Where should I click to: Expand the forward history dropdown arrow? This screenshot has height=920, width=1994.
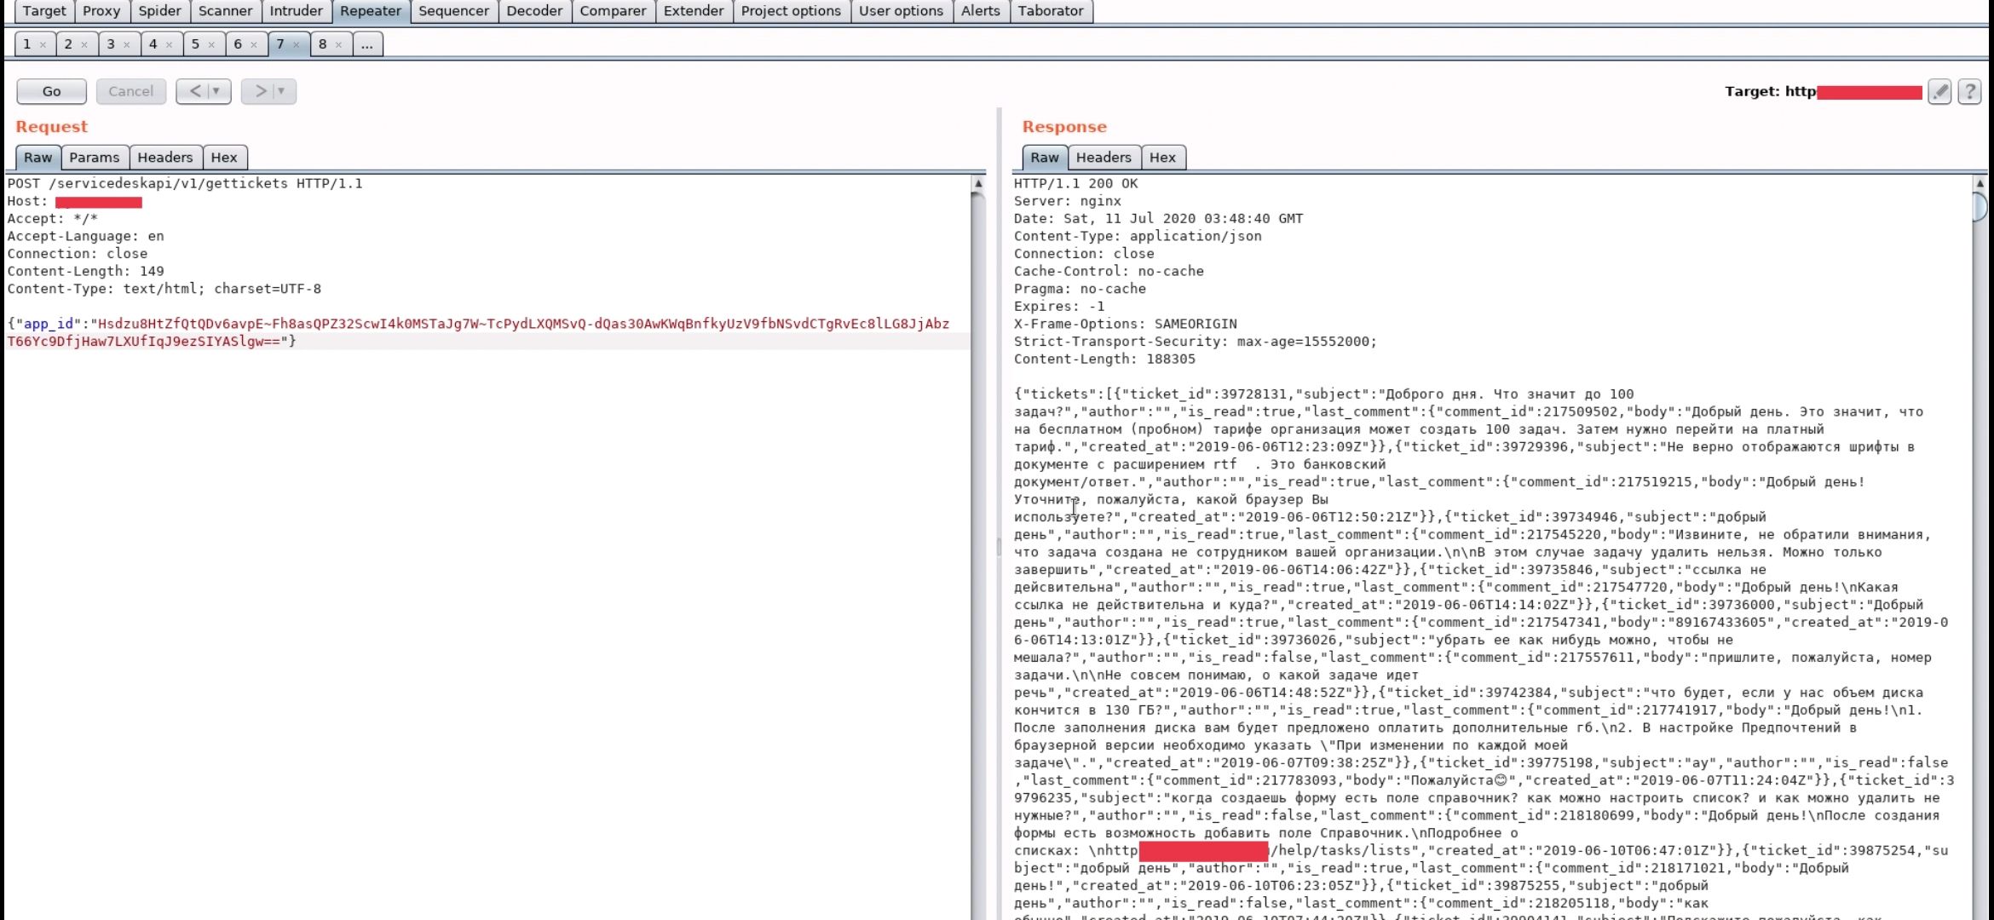pos(281,91)
